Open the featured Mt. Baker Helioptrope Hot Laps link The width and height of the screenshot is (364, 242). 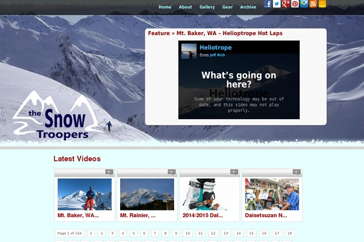coord(229,33)
